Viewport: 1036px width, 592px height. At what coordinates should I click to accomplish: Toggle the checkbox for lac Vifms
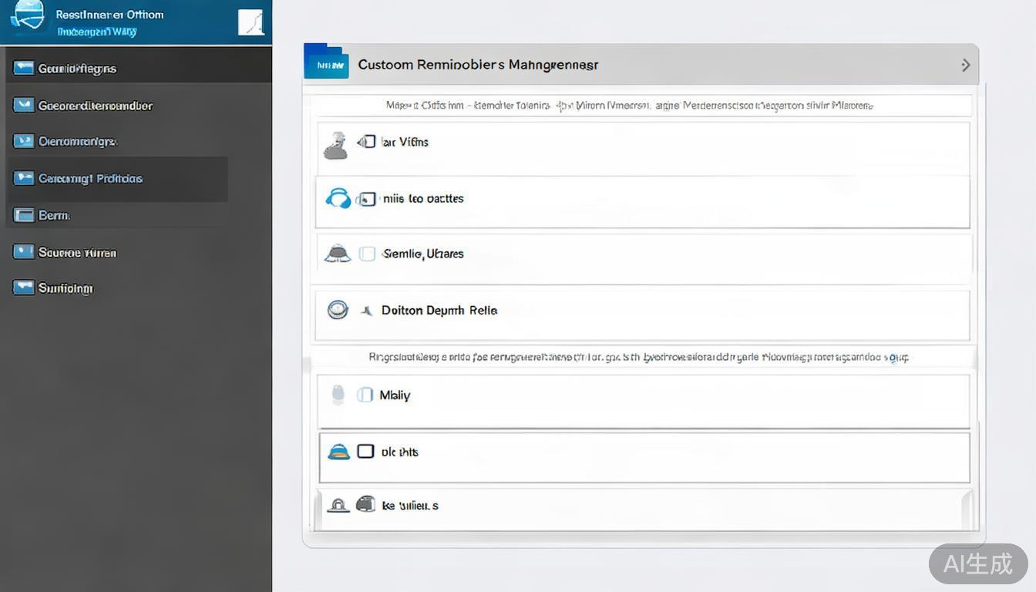click(368, 142)
